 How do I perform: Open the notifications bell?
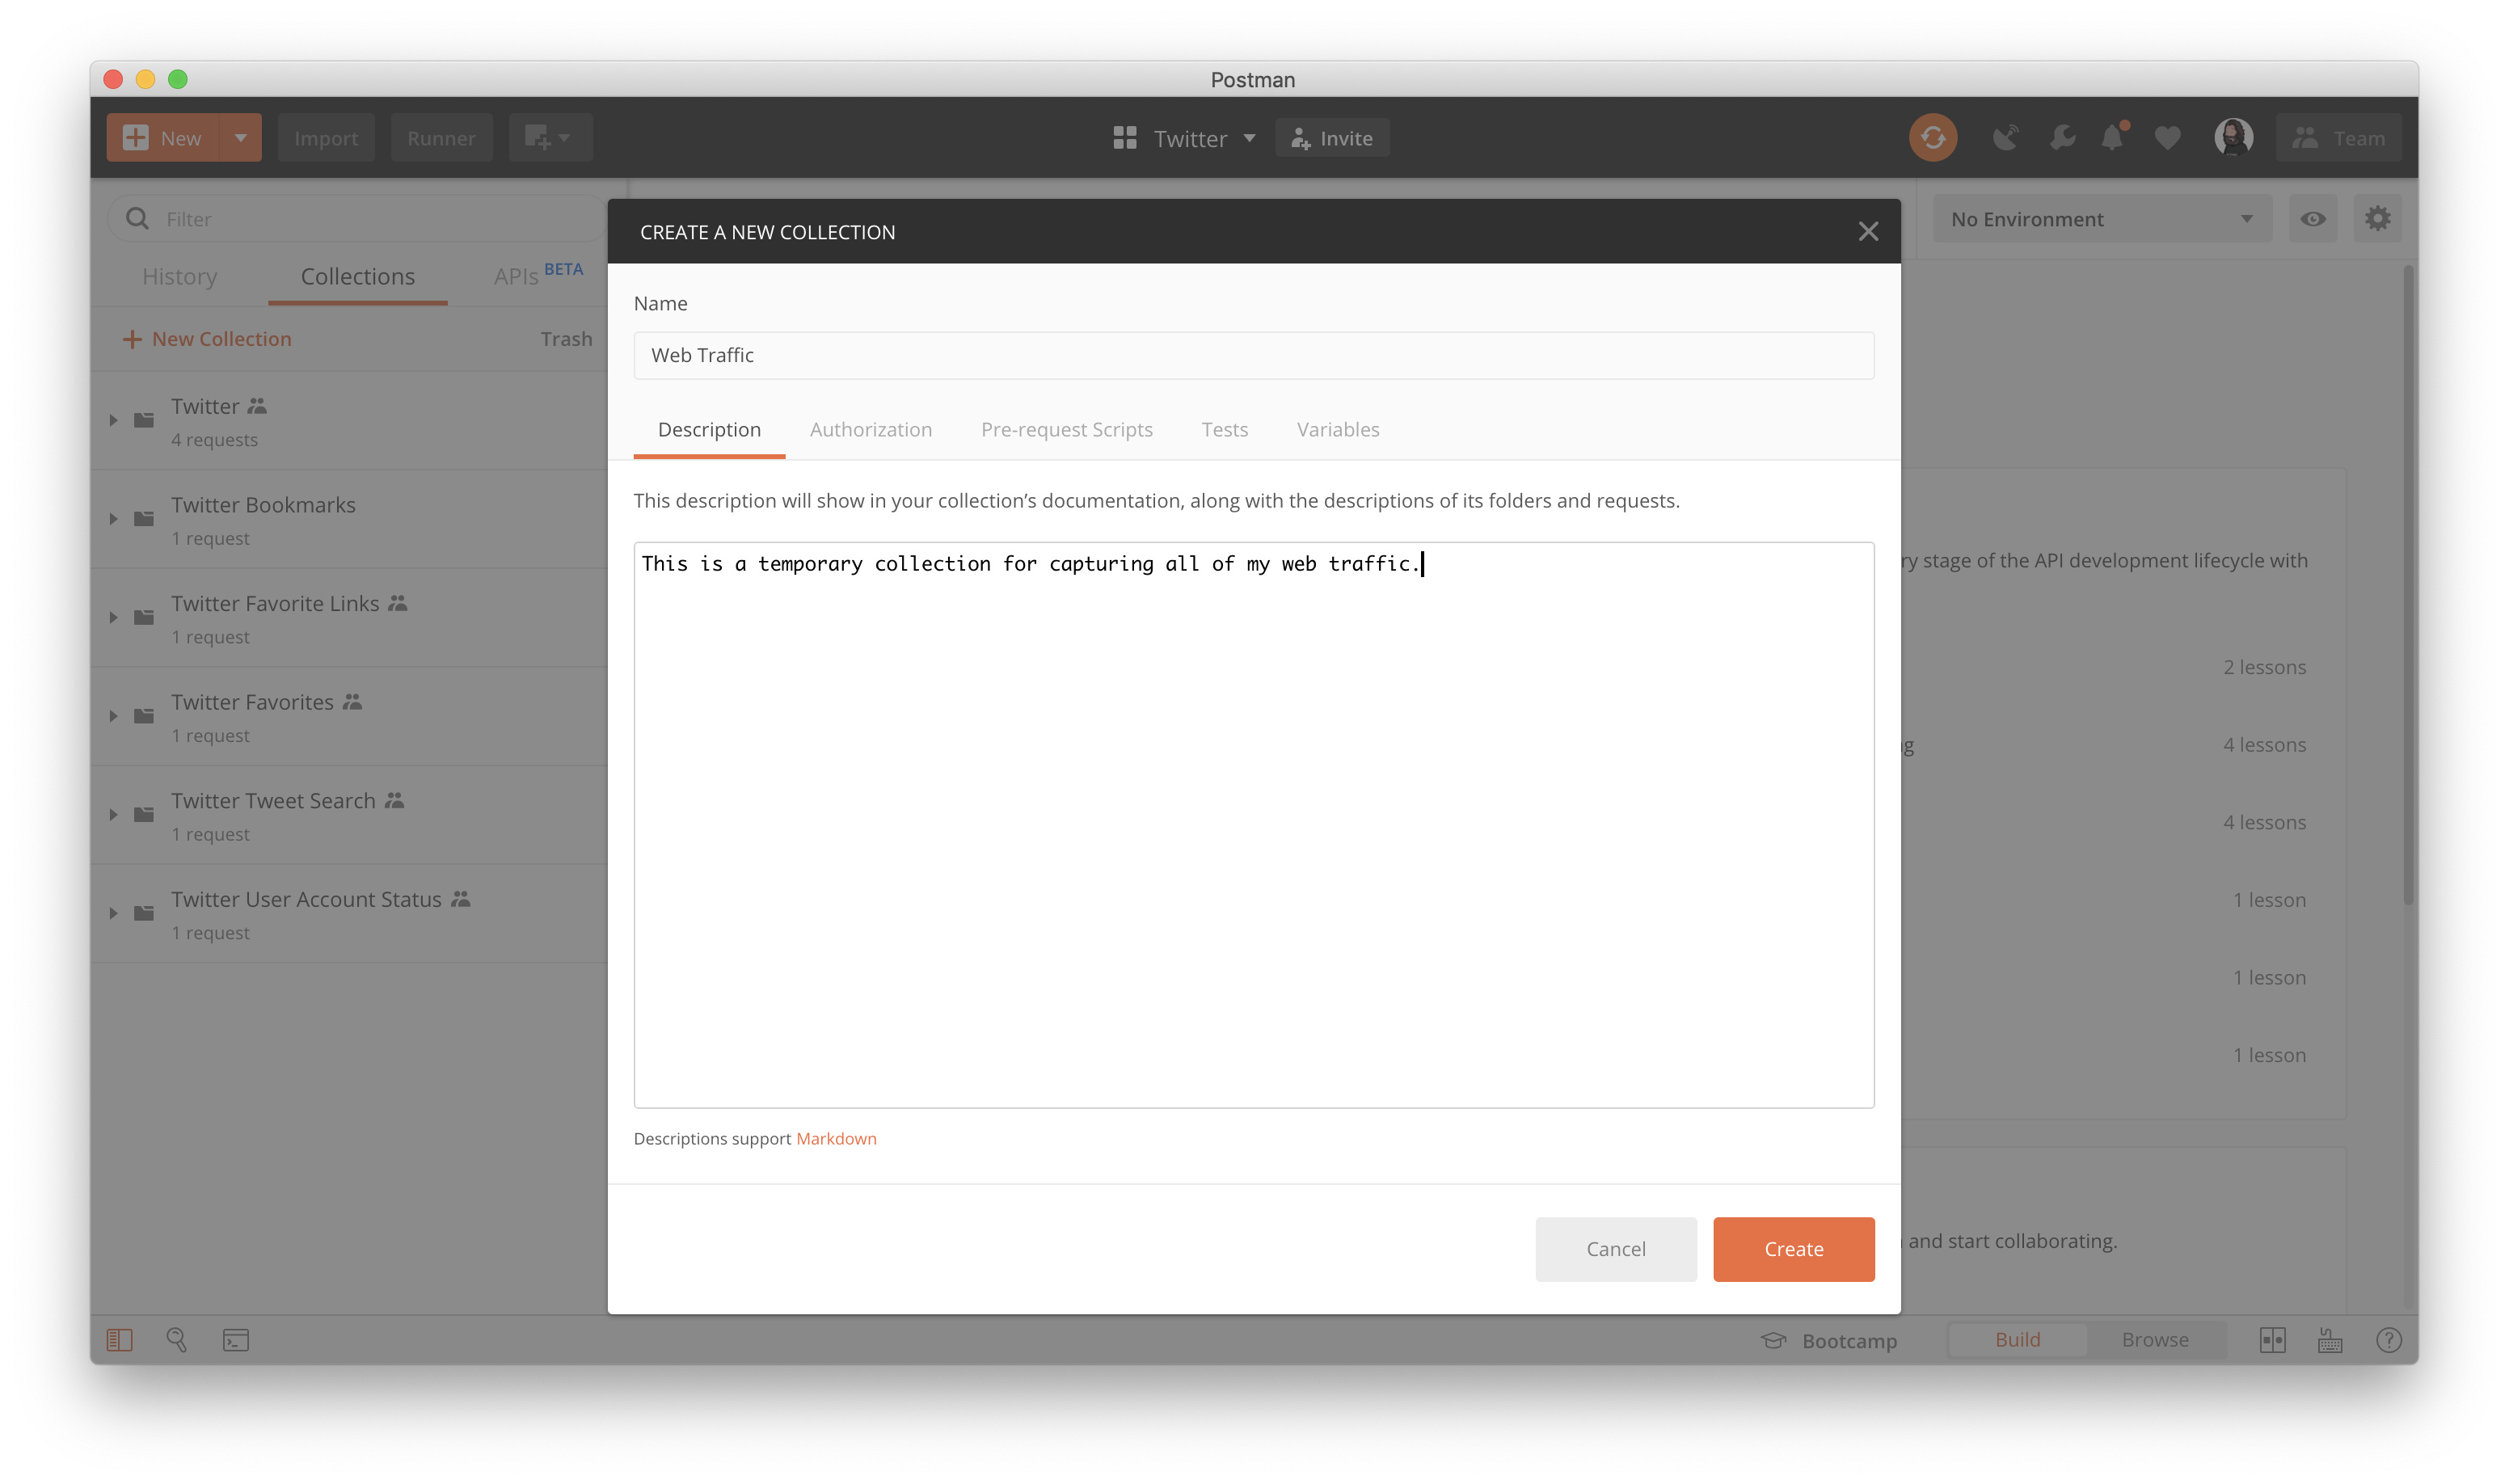pyautogui.click(x=2112, y=138)
